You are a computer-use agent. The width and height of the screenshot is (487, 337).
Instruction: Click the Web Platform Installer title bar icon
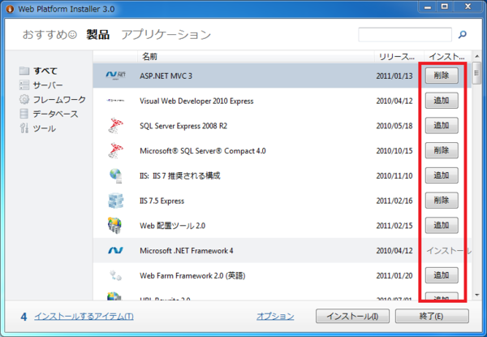(x=10, y=9)
